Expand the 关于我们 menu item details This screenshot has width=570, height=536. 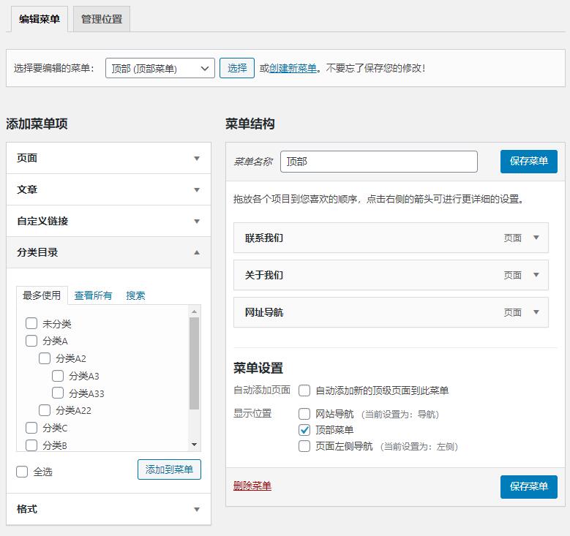click(536, 275)
